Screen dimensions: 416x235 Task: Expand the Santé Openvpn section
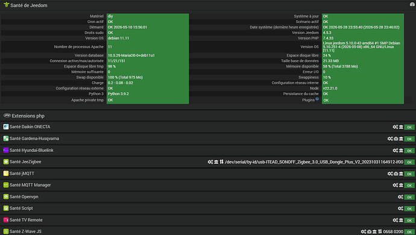point(208,197)
